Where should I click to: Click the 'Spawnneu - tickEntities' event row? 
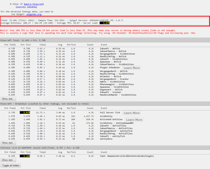105,87
